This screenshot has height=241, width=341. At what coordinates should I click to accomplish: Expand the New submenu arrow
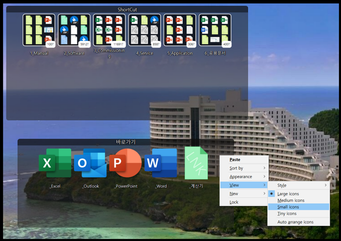[x=264, y=193]
